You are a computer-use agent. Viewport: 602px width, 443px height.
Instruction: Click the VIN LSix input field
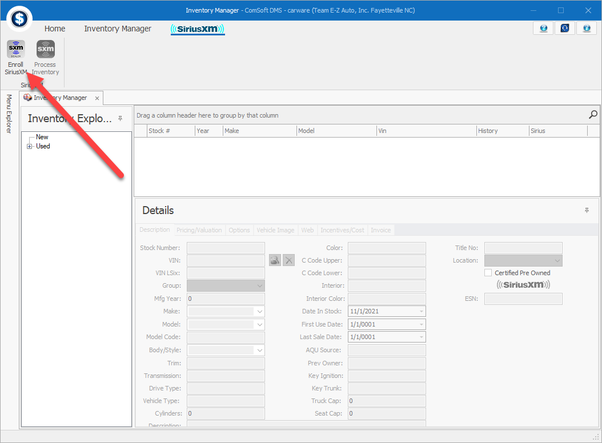(226, 273)
